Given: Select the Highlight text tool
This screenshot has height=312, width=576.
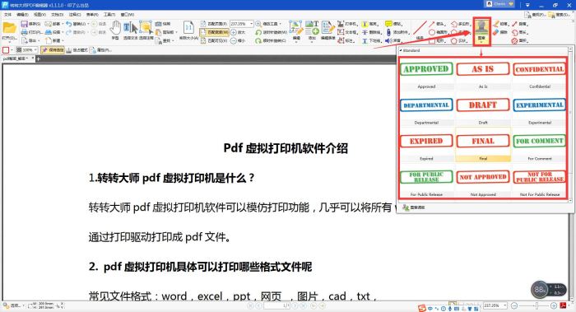Looking at the screenshot, I should click(370, 24).
